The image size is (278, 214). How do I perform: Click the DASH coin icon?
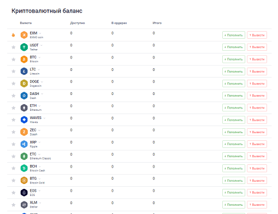(x=24, y=96)
